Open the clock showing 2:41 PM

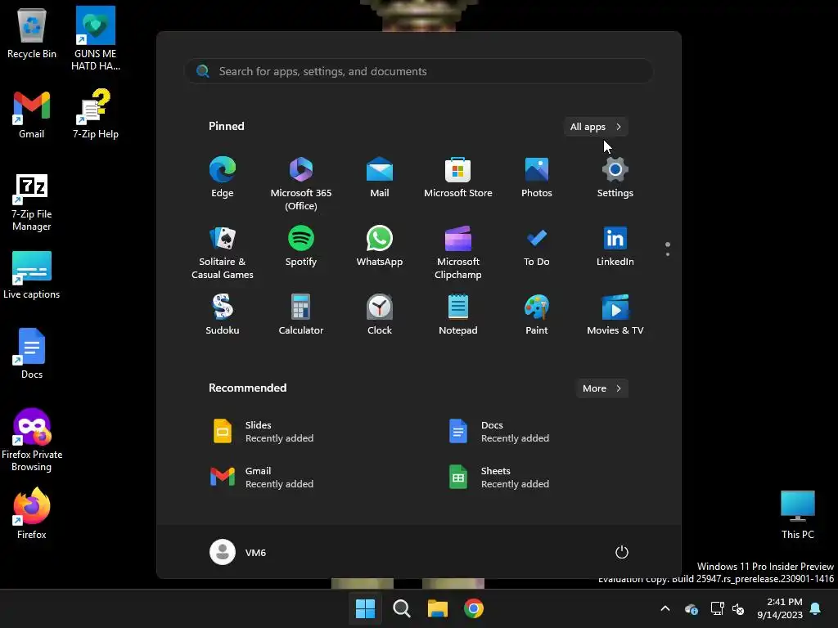[780, 608]
